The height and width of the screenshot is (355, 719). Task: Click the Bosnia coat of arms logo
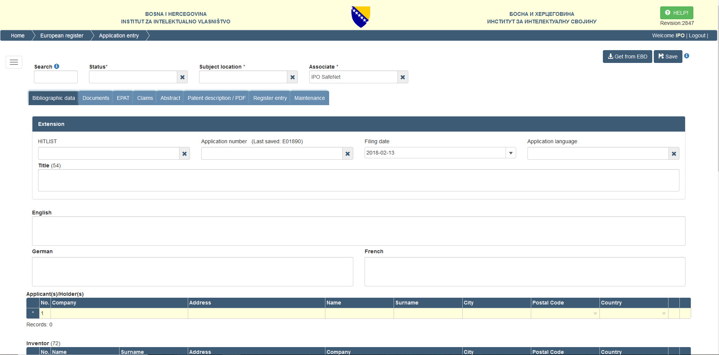[x=361, y=17]
